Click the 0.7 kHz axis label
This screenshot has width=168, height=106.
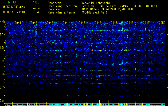coord(2,87)
